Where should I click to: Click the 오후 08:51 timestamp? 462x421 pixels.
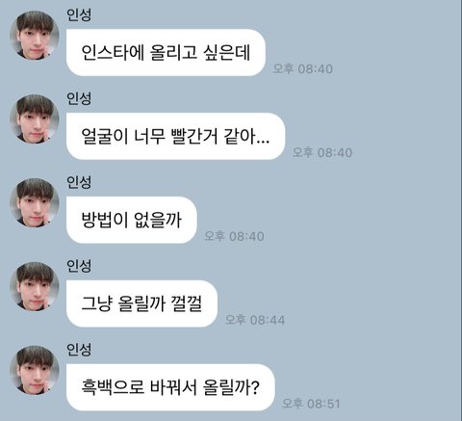(311, 404)
